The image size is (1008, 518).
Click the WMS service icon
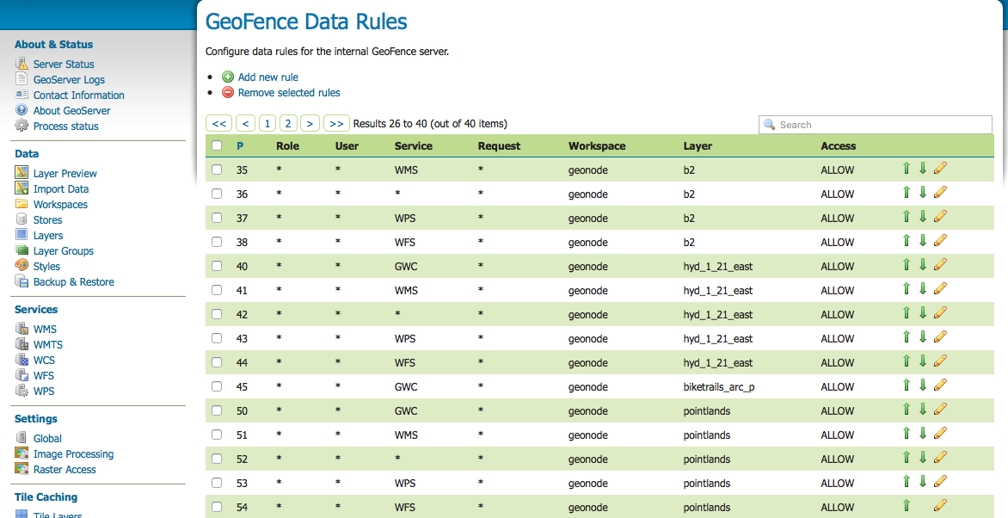[22, 328]
